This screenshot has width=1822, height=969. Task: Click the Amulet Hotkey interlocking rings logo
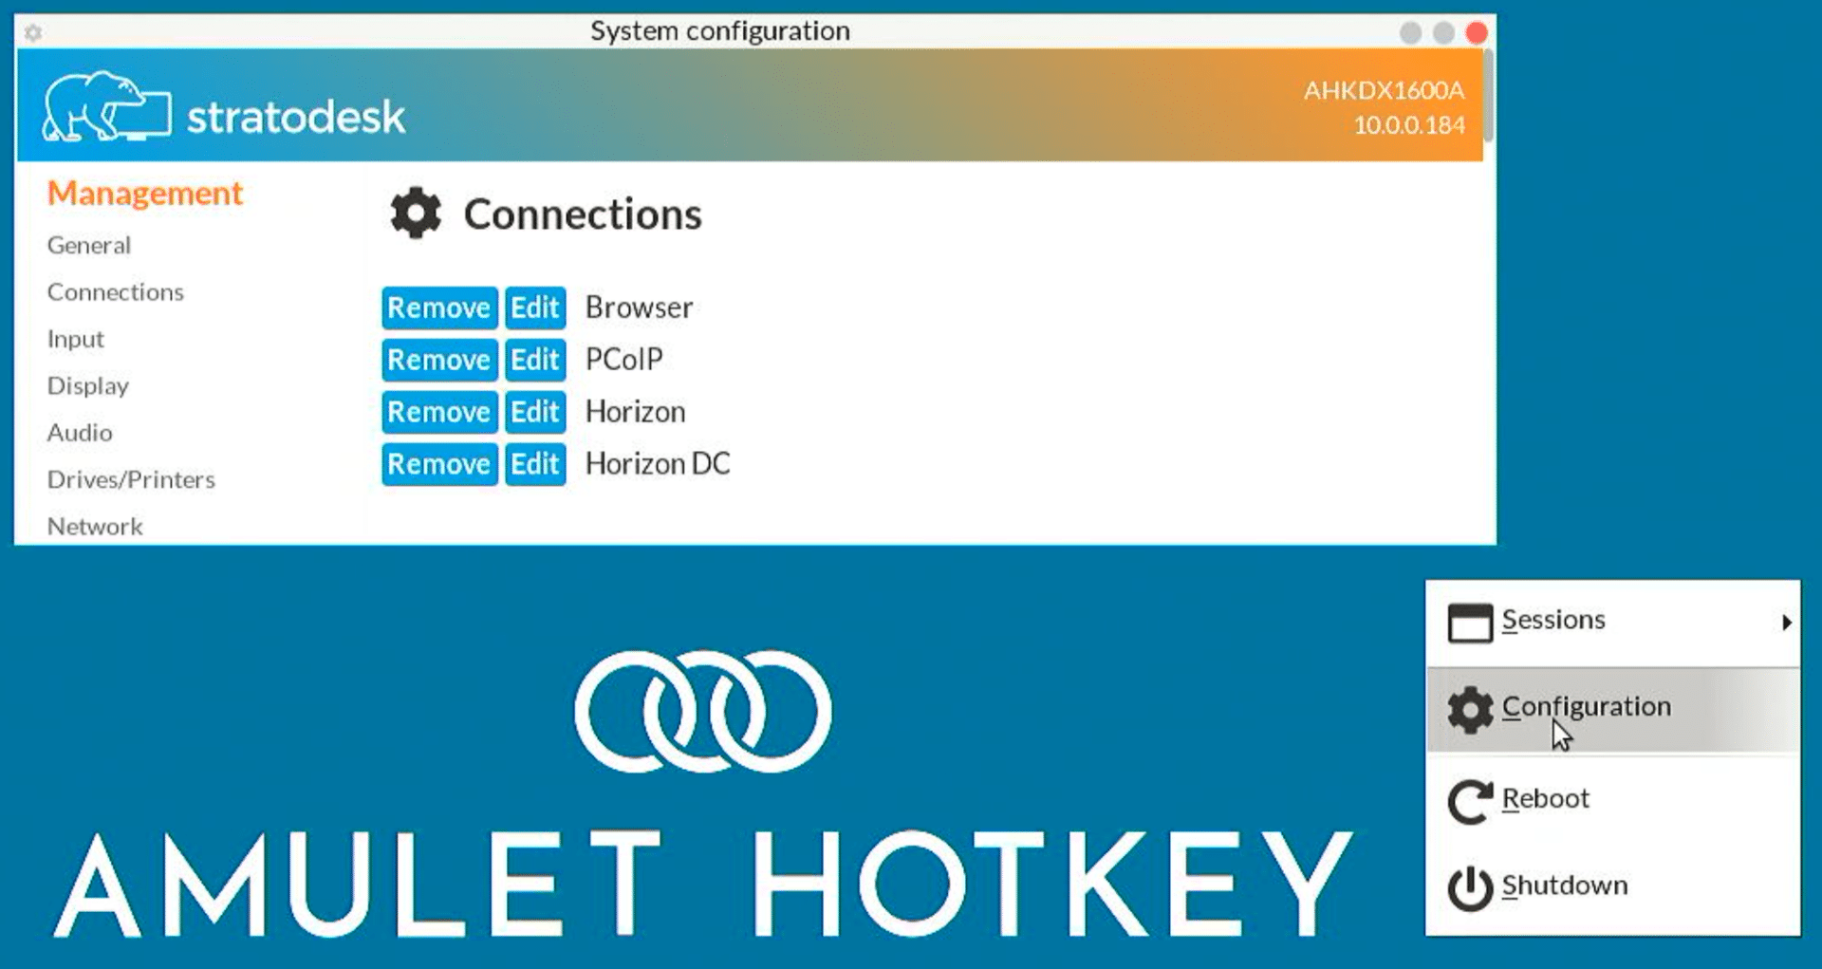coord(702,711)
